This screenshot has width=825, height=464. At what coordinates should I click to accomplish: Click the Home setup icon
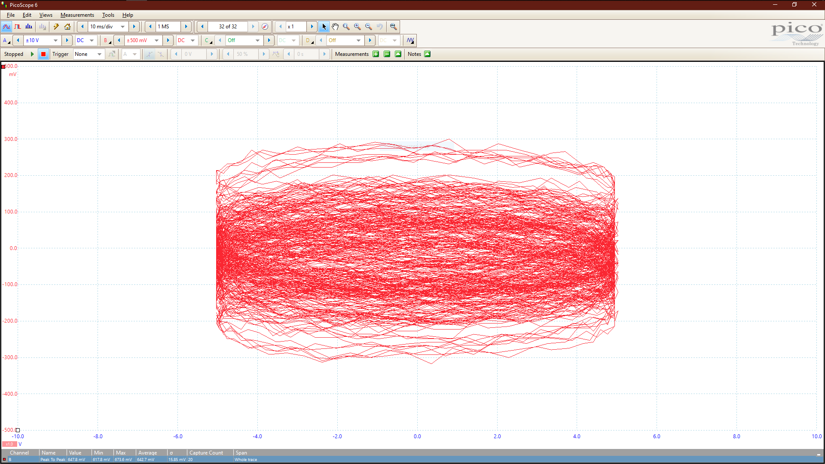[x=67, y=27]
